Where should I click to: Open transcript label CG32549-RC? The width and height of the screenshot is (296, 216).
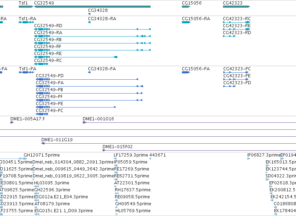48,61
